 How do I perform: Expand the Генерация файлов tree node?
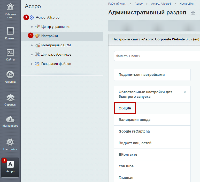(32, 64)
